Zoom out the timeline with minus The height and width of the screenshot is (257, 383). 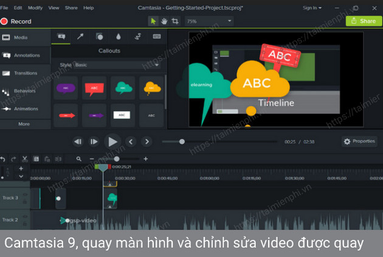pyautogui.click(x=92, y=159)
